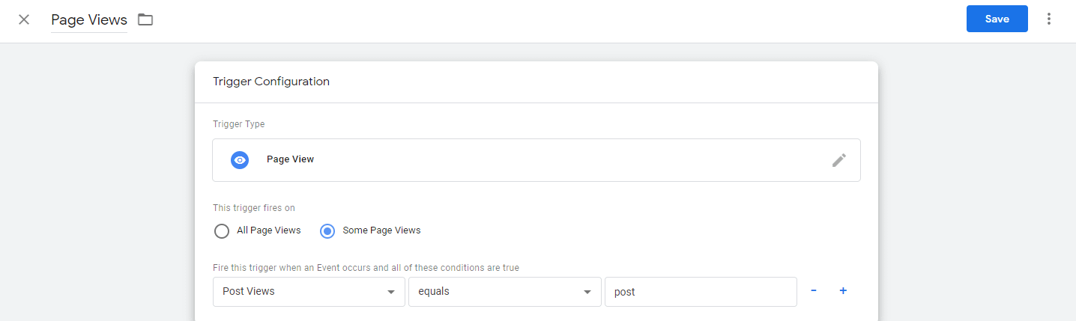Click the folder icon beside trigger name
1076x321 pixels.
coord(145,19)
